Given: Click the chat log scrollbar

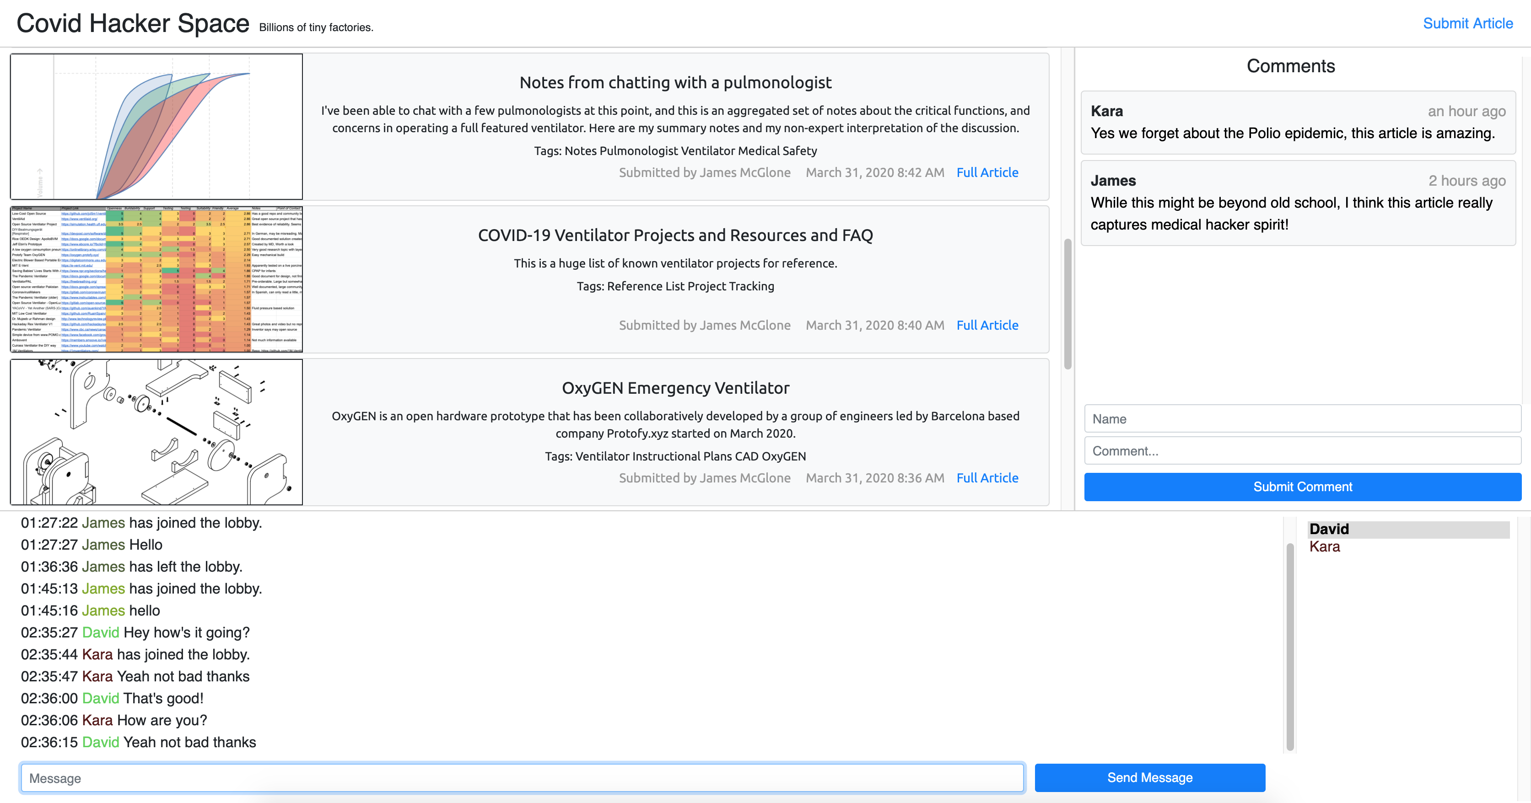Looking at the screenshot, I should click(1290, 648).
